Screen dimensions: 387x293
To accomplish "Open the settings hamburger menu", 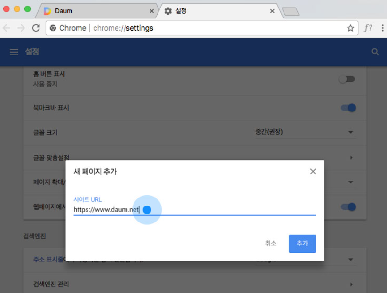I will tap(14, 52).
